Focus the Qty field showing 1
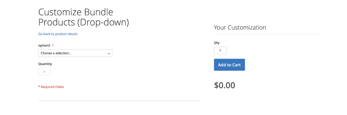The height and width of the screenshot is (115, 347). (x=220, y=50)
